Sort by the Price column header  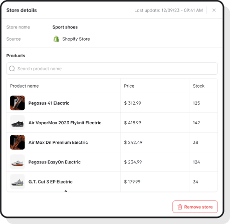[x=129, y=86]
